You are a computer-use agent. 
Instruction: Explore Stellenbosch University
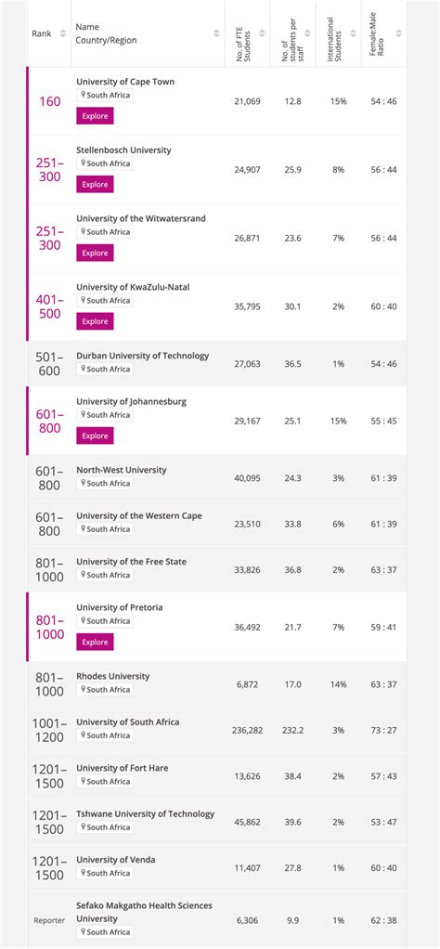[95, 184]
